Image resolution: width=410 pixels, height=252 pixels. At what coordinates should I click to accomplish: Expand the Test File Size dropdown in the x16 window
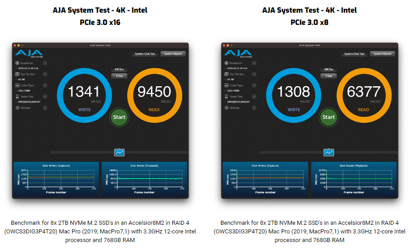[45, 74]
